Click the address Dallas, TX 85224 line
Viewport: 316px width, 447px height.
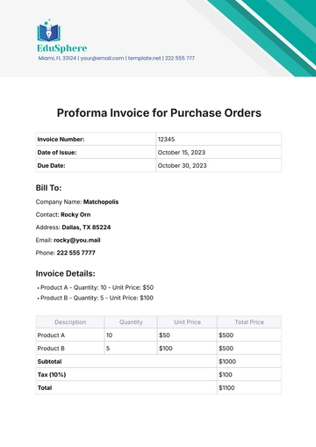click(x=73, y=227)
